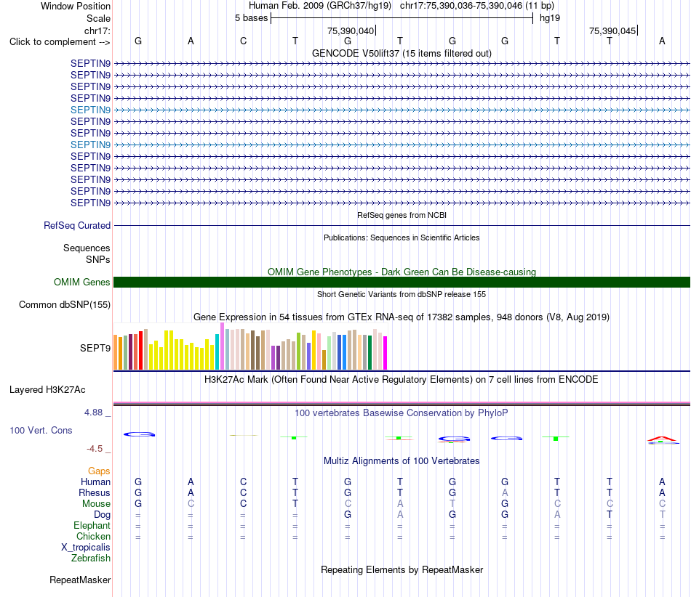The image size is (691, 597).
Task: Click the SNPs track label
Action: 98,259
